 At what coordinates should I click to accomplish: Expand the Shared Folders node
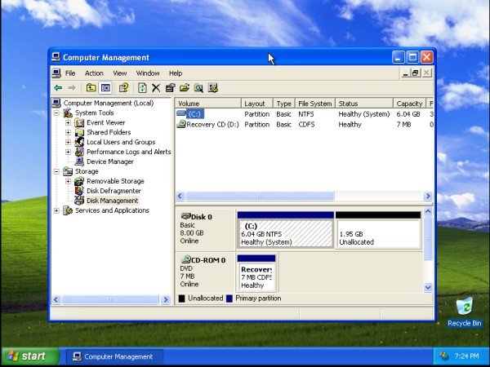pos(68,132)
